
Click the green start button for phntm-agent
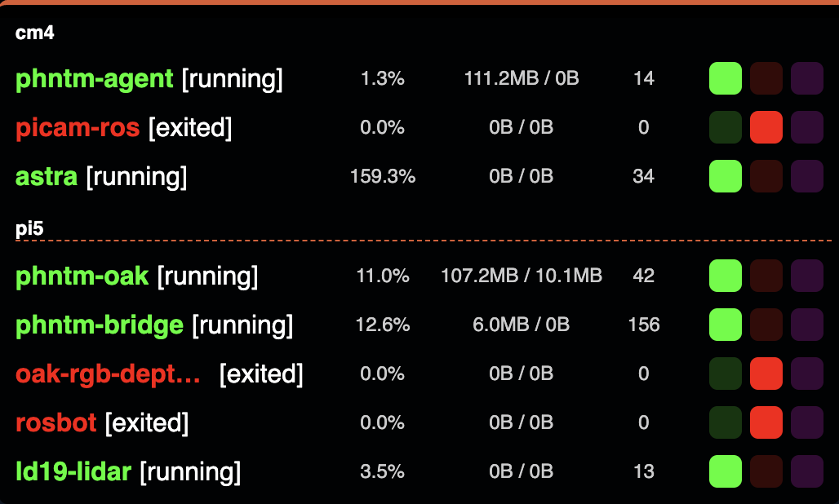[725, 78]
